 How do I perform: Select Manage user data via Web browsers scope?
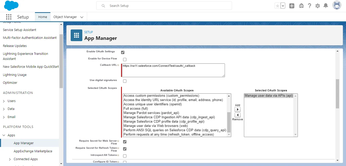click(x=156, y=126)
